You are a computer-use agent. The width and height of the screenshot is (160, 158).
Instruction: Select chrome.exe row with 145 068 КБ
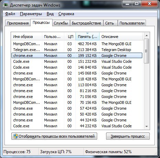point(77,73)
